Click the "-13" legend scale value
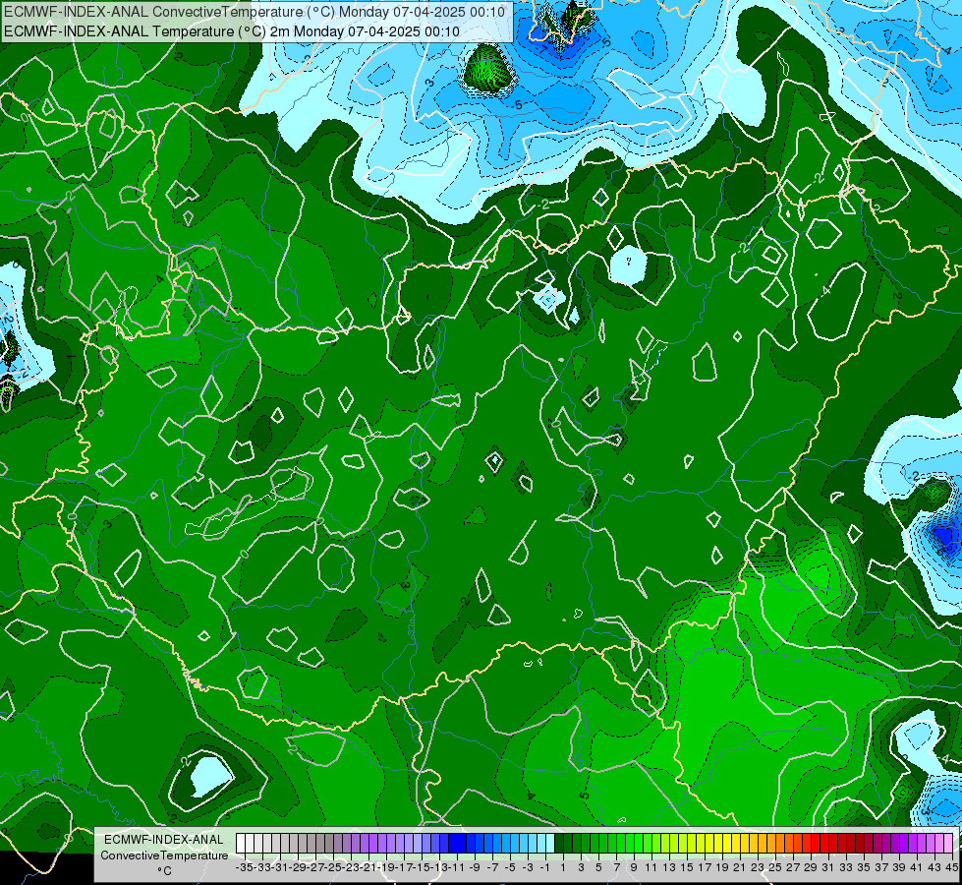 (x=438, y=867)
